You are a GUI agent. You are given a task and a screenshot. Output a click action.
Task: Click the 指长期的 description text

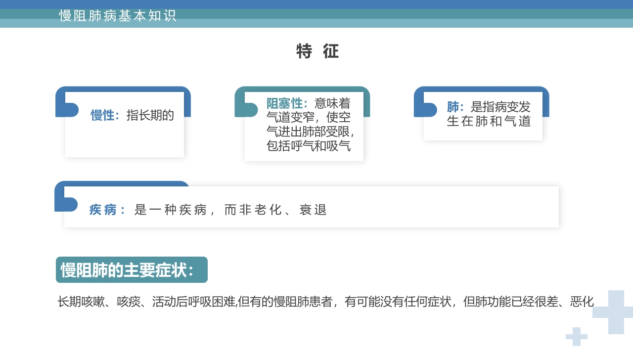pos(150,115)
